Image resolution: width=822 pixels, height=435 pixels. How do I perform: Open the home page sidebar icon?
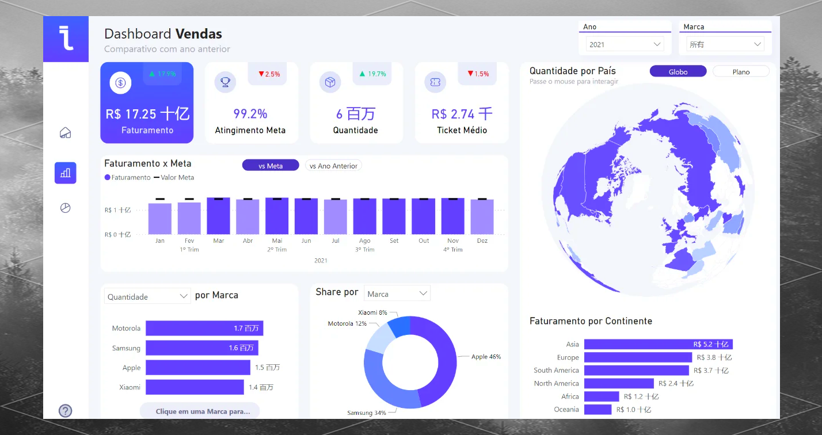click(x=65, y=133)
